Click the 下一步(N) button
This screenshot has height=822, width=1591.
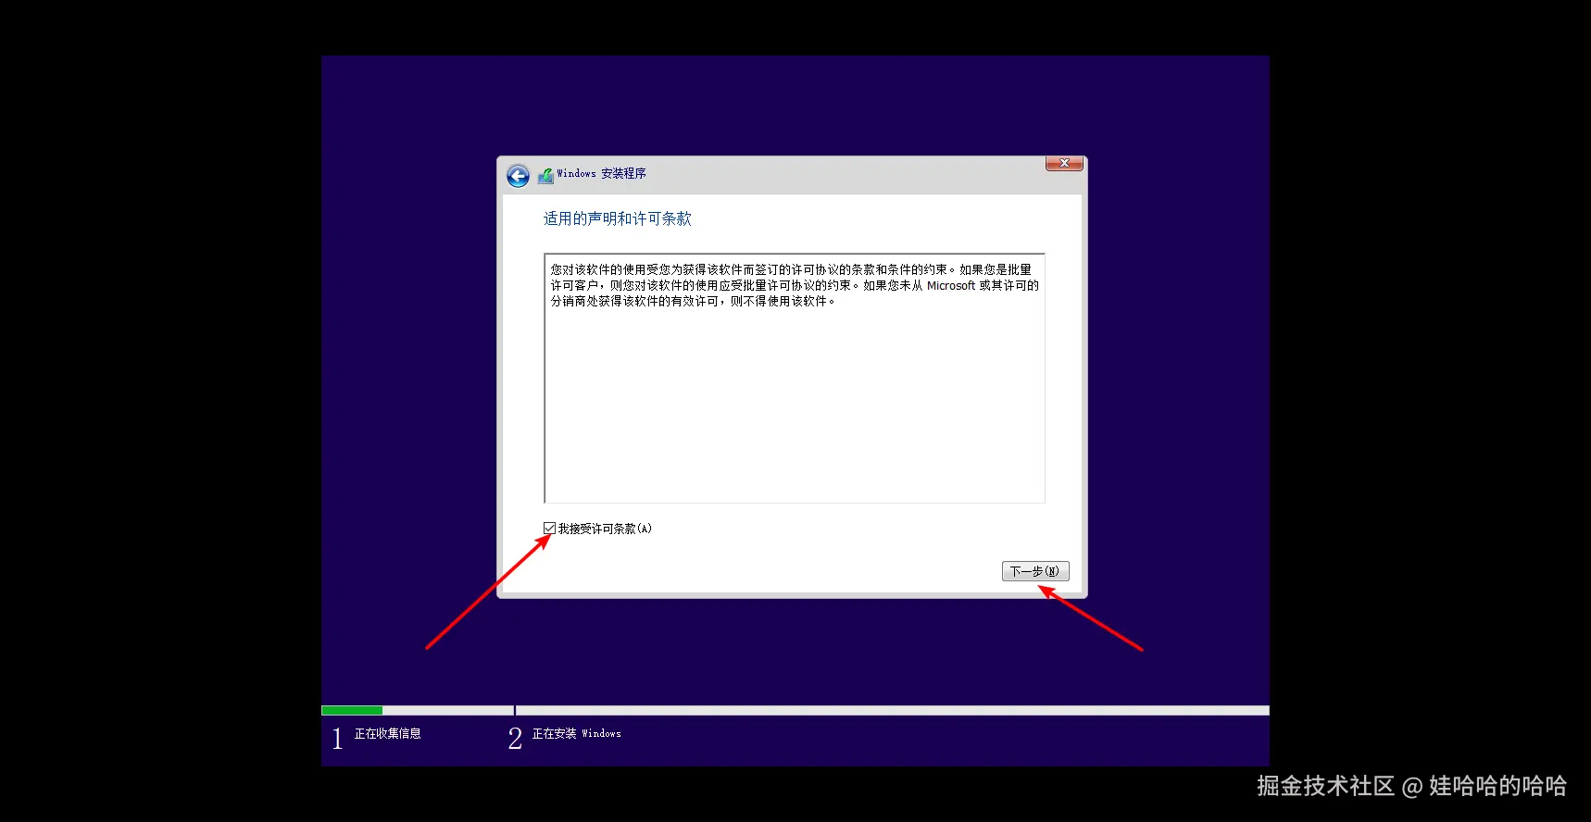click(x=1035, y=571)
